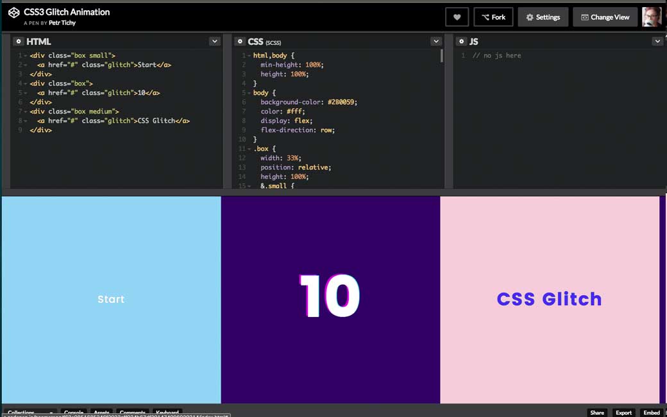The image size is (667, 417).
Task: Love the pen with the heart icon
Action: pyautogui.click(x=457, y=17)
